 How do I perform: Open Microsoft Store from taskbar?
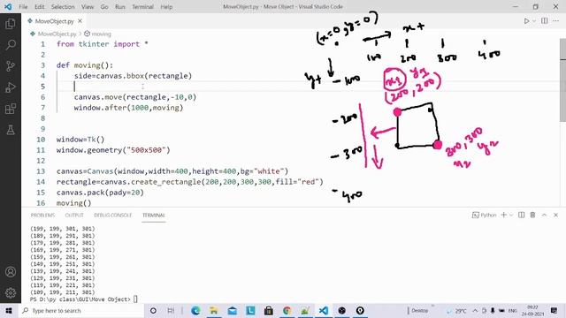pos(269,310)
